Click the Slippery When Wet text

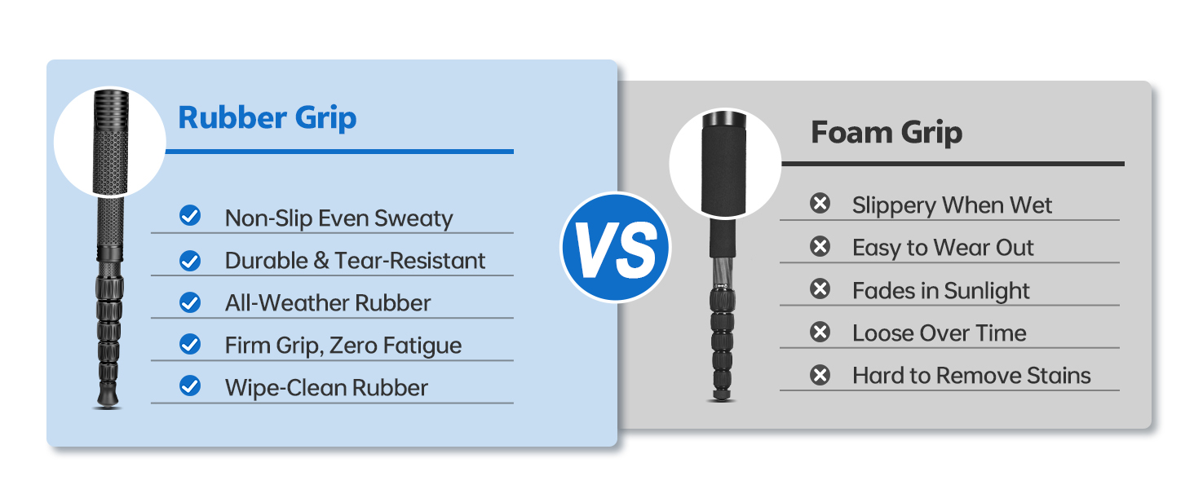952,205
